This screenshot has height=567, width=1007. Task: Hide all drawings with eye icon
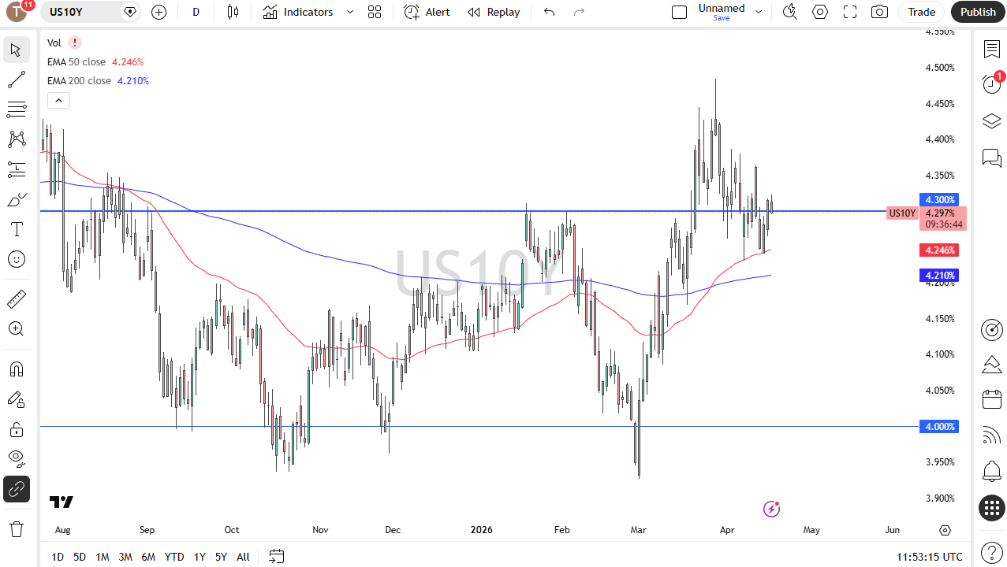pyautogui.click(x=16, y=459)
